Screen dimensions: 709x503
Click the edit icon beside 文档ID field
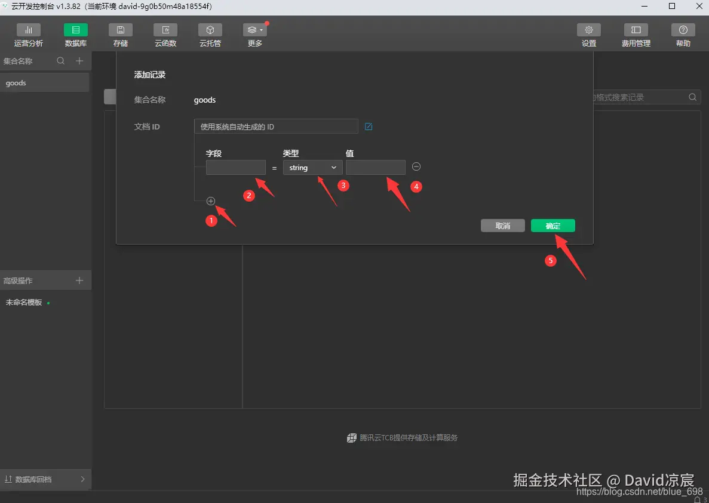tap(369, 126)
